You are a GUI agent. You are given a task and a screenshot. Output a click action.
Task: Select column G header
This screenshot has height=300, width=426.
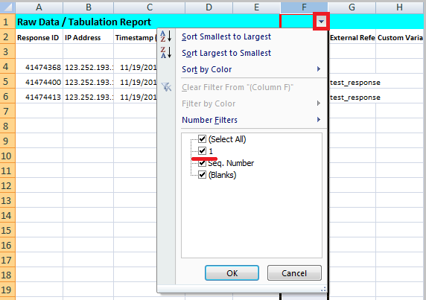pos(352,7)
